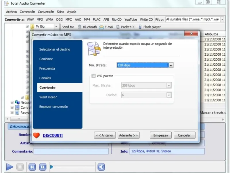Click the Write CD toolbar item
The height and width of the screenshot is (173, 230).
(x=146, y=19)
